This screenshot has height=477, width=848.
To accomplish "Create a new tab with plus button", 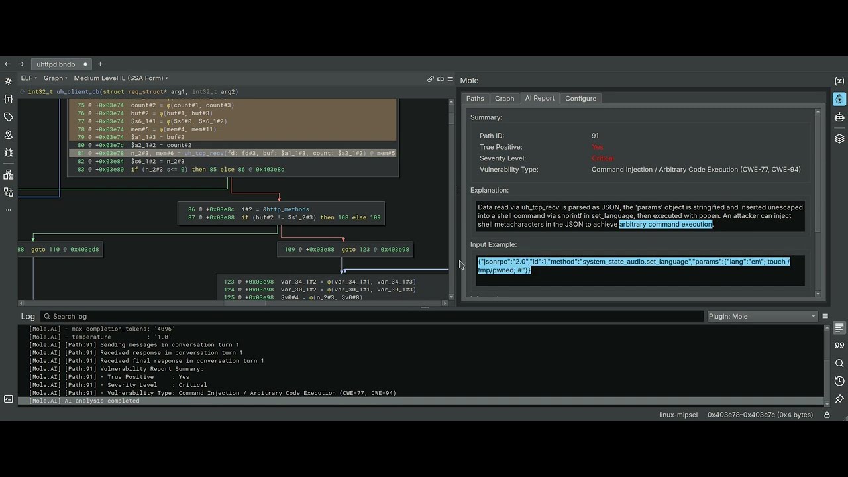I will tap(100, 64).
